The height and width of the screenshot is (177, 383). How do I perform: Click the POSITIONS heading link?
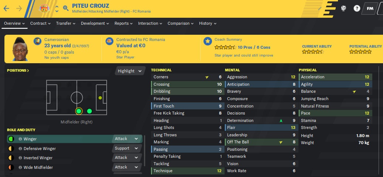pyautogui.click(x=18, y=71)
